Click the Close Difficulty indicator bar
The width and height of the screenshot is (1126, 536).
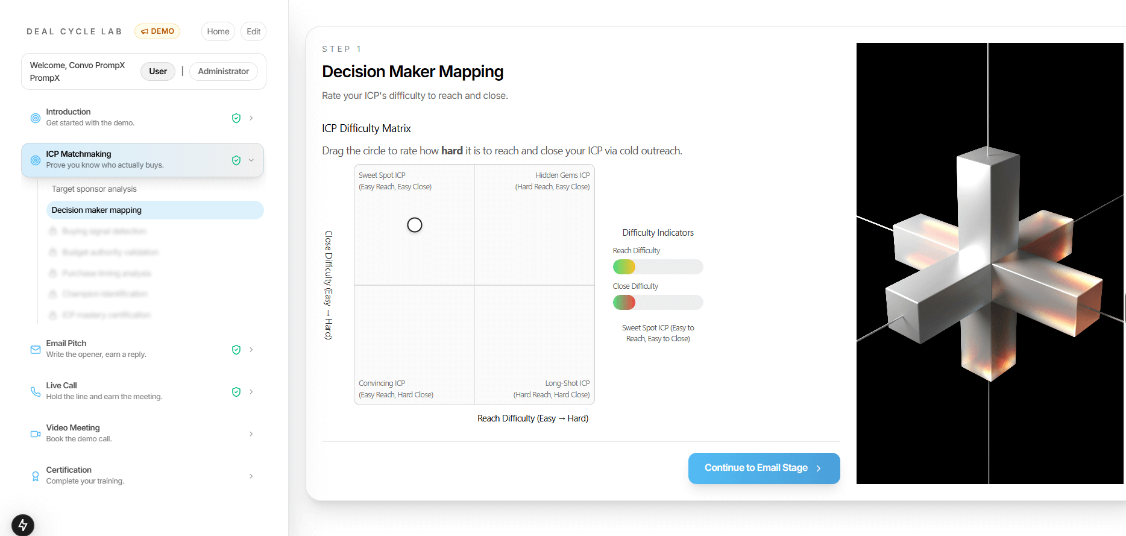(658, 302)
